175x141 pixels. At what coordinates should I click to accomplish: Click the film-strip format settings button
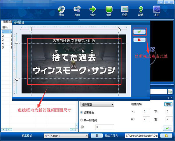click(97, 136)
